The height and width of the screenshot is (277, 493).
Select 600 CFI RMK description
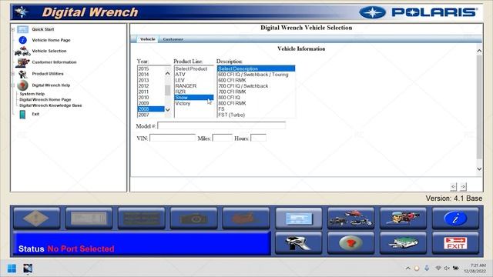click(257, 80)
